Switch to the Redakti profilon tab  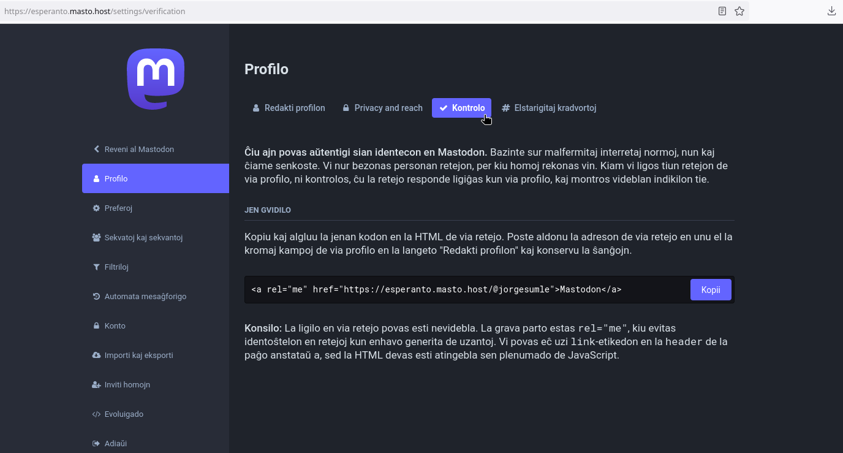(x=289, y=108)
